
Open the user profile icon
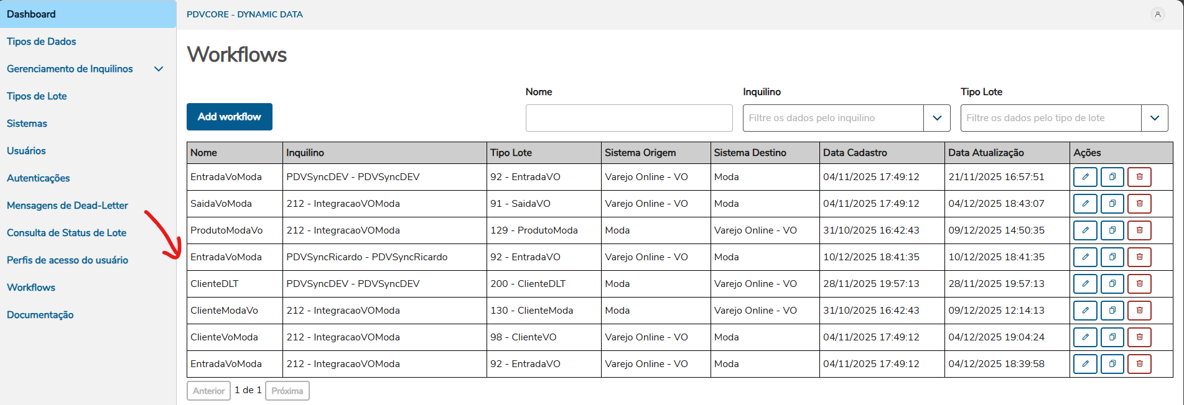click(1157, 14)
